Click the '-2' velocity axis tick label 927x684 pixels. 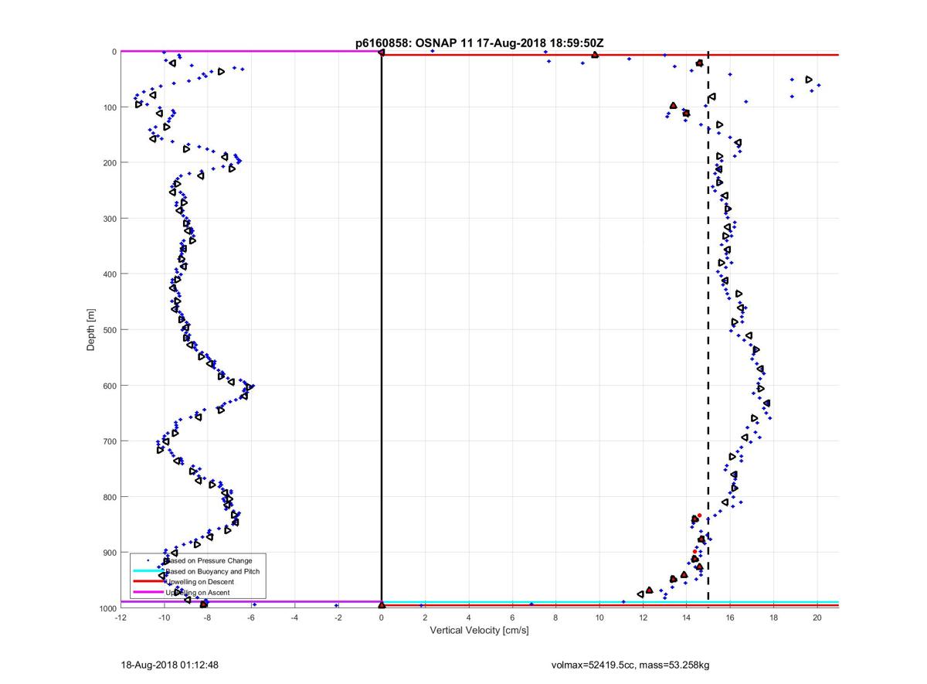338,618
